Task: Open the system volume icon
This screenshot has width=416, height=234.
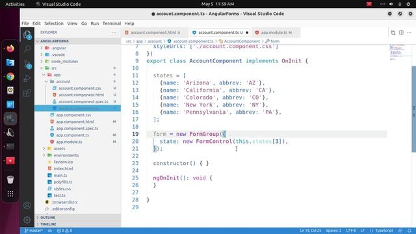Action: tap(391, 4)
